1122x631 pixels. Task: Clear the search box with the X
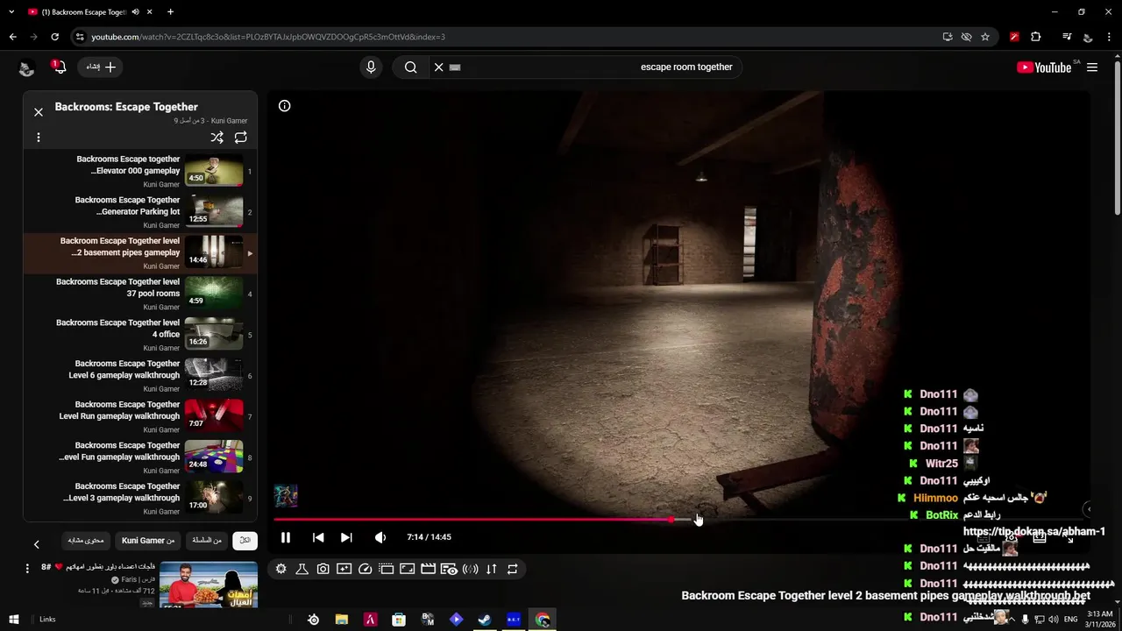(x=439, y=67)
